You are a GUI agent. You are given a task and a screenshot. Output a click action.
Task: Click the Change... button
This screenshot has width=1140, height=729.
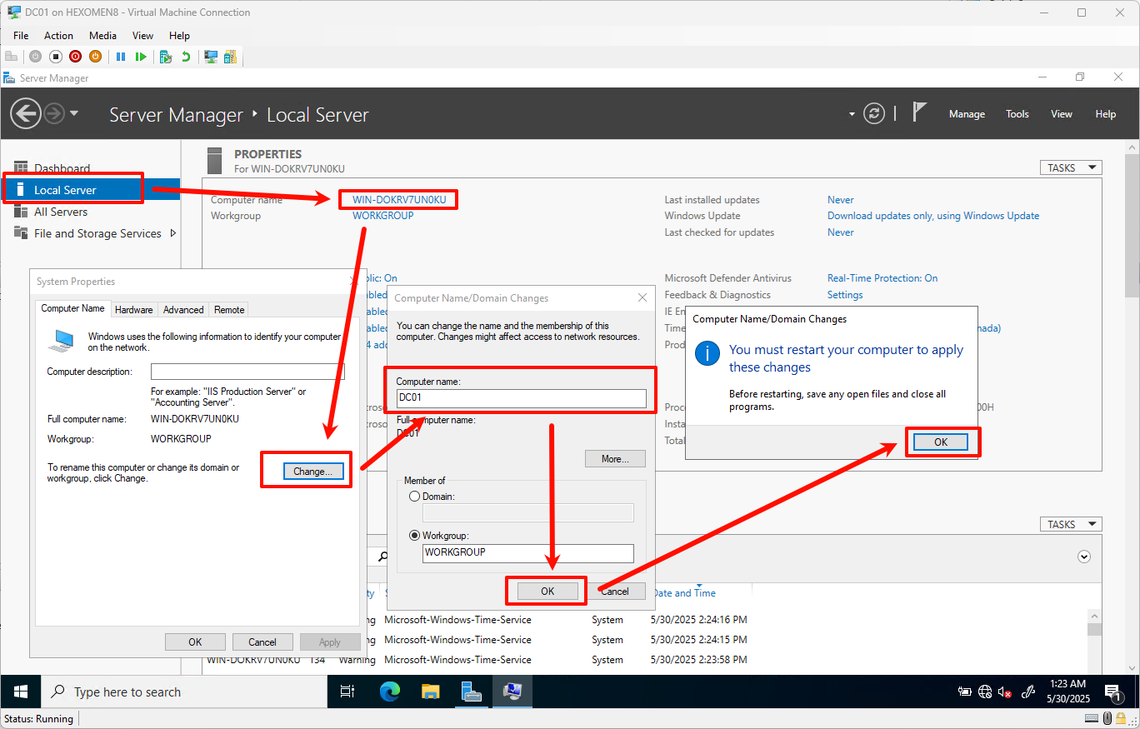pos(313,471)
